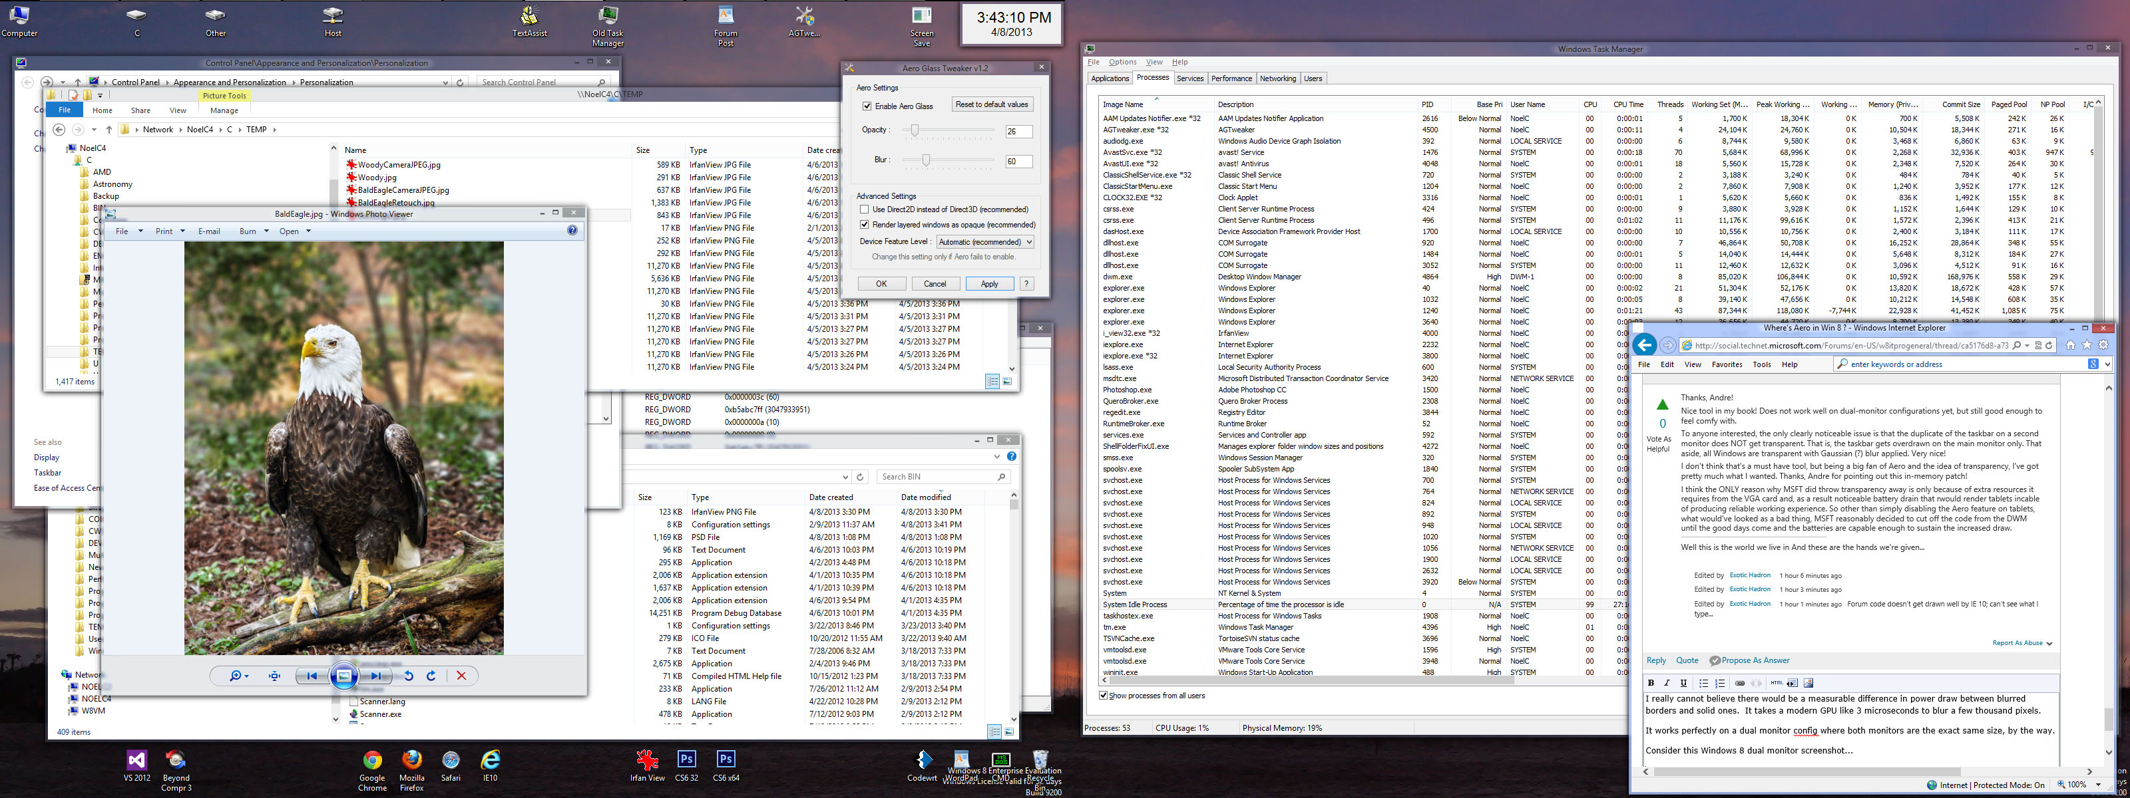
Task: Adjust the Blur slider handle
Action: click(x=926, y=160)
